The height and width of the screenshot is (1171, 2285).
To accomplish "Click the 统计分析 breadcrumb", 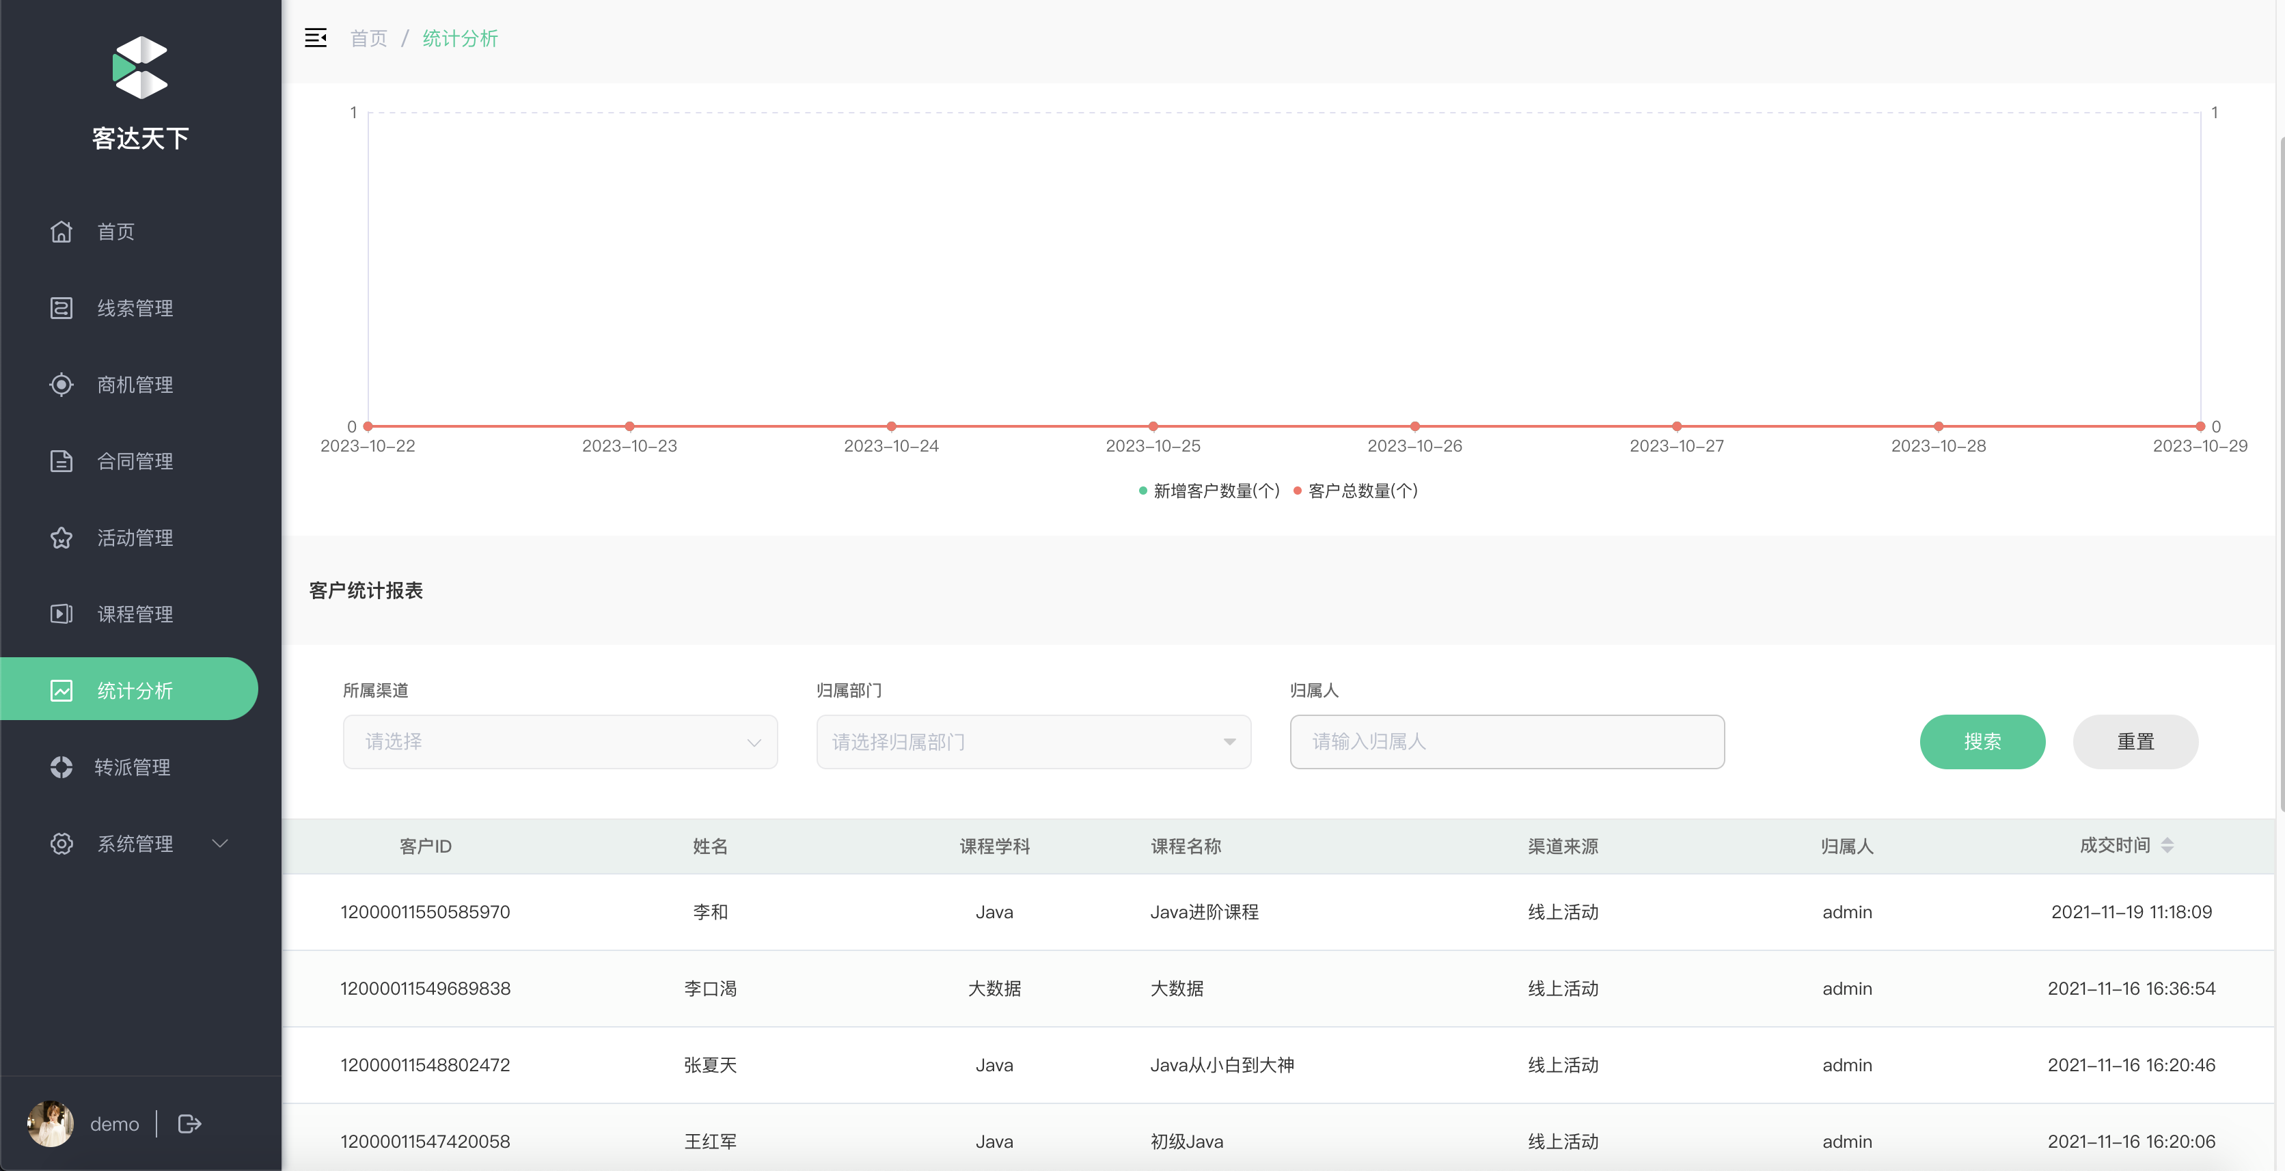I will pyautogui.click(x=461, y=38).
